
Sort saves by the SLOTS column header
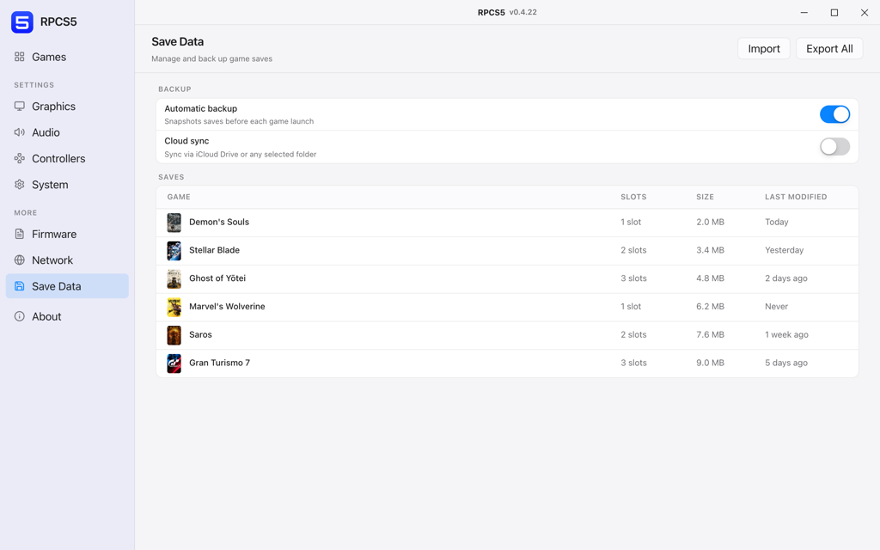[x=633, y=197]
